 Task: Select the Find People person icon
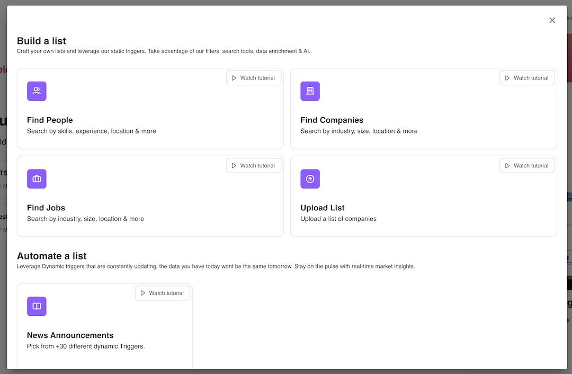[x=37, y=91]
